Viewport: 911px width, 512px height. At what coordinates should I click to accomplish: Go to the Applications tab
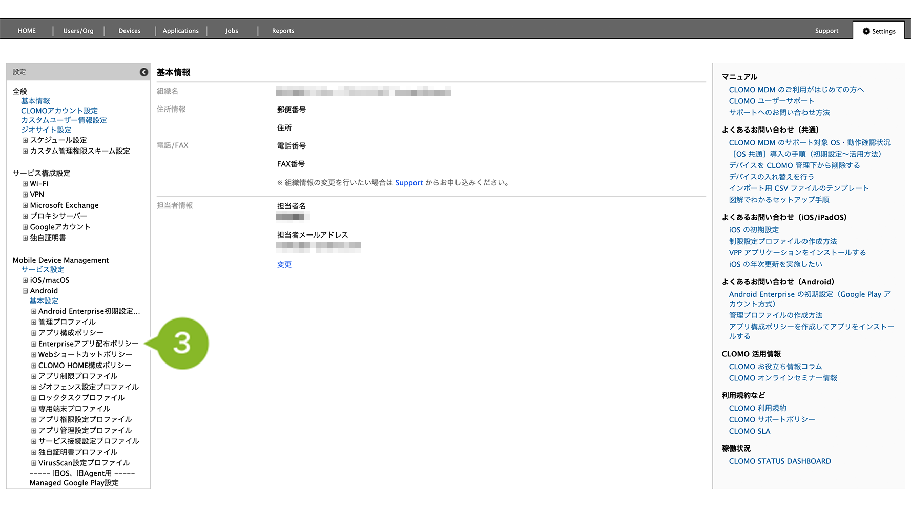[180, 31]
